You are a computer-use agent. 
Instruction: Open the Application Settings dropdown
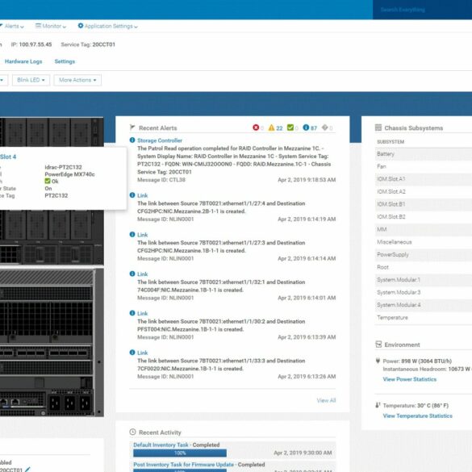[x=108, y=26]
